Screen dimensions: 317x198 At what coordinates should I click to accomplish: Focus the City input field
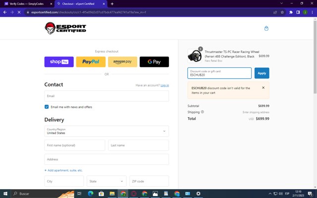point(64,181)
